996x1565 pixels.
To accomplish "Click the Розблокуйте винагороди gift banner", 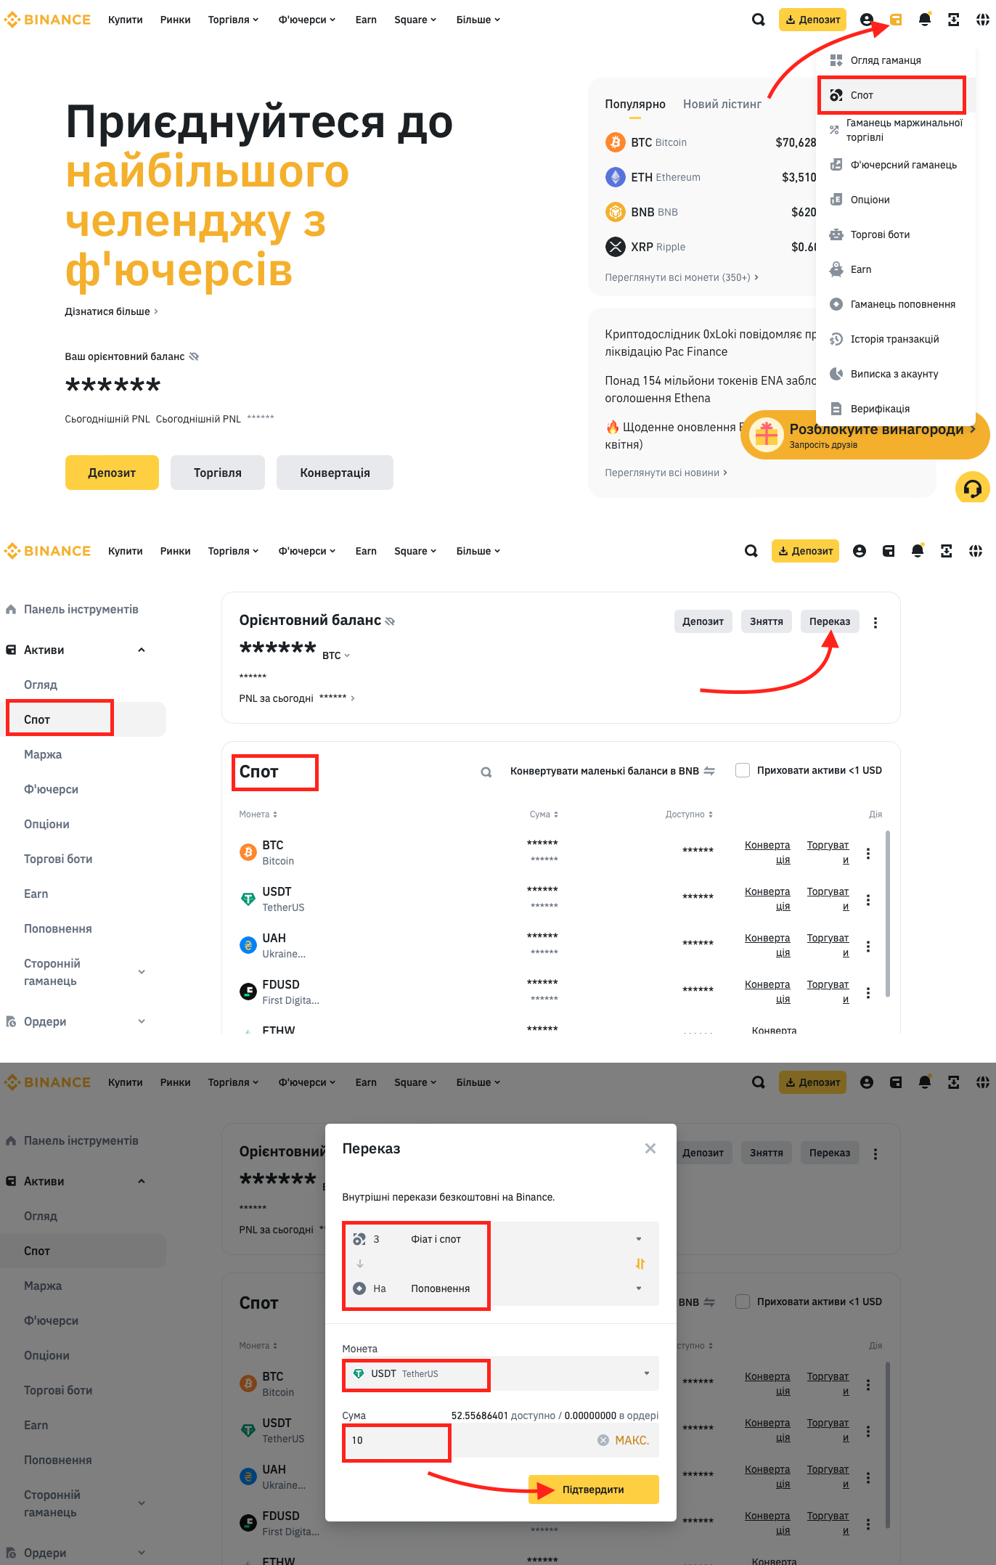I will (865, 436).
